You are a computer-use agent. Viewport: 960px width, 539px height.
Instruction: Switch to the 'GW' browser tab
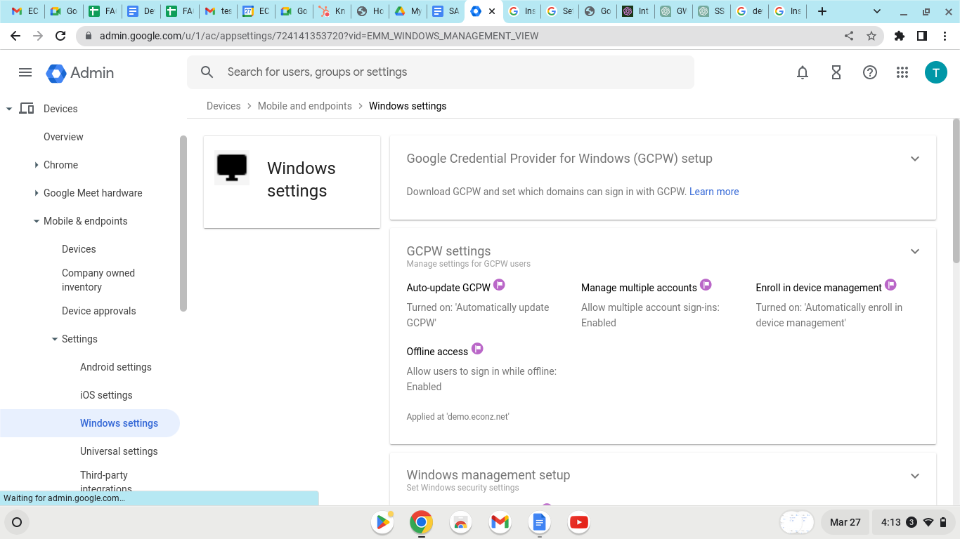point(673,11)
